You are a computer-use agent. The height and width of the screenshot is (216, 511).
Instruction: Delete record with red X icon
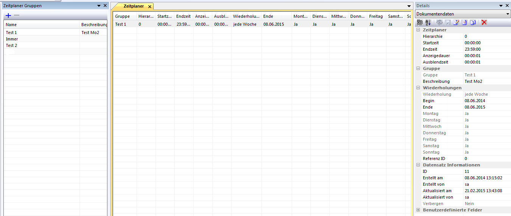pyautogui.click(x=484, y=23)
